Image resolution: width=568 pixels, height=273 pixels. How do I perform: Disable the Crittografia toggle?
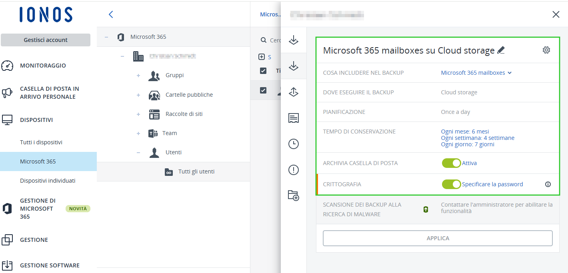click(x=452, y=184)
